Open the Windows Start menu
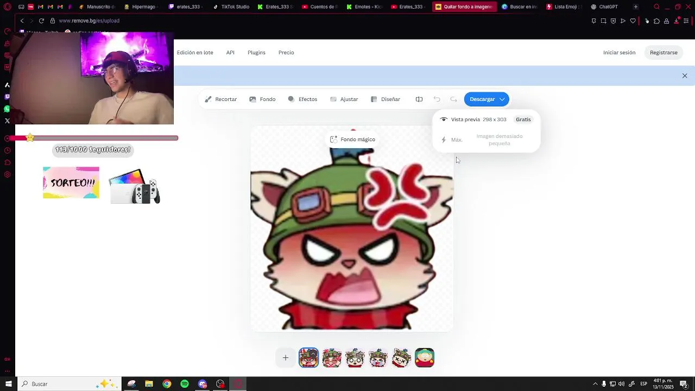This screenshot has width=695, height=391. coord(8,384)
